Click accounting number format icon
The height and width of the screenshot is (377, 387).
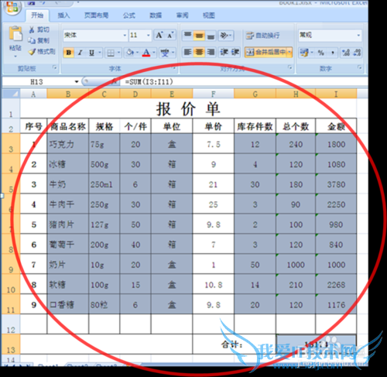(x=304, y=53)
